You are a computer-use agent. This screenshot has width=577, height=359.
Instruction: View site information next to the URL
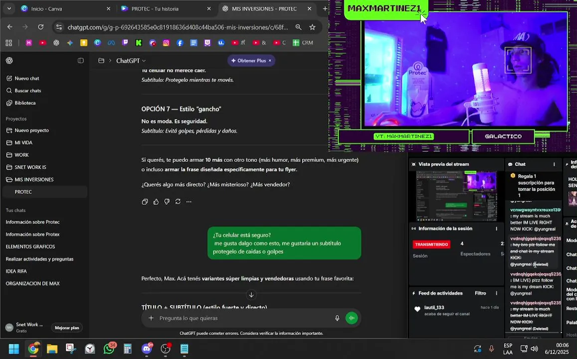[59, 27]
